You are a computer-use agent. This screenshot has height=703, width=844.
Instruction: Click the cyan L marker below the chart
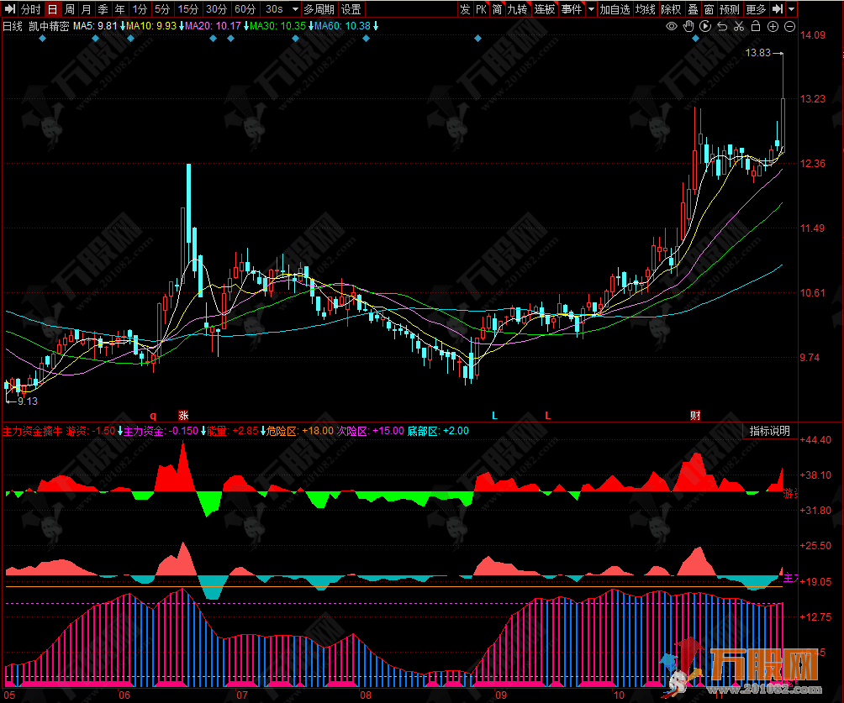pyautogui.click(x=494, y=415)
